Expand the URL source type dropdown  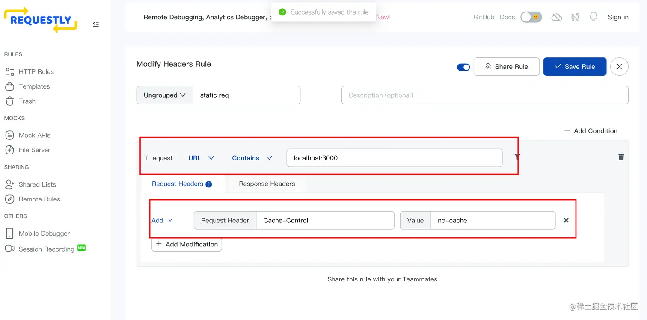click(201, 158)
